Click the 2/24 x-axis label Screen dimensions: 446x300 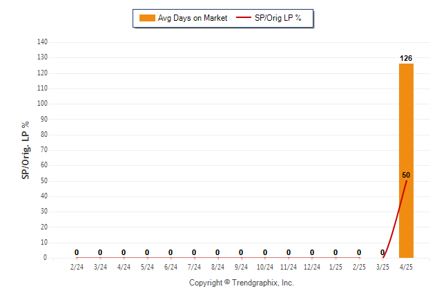tap(77, 267)
